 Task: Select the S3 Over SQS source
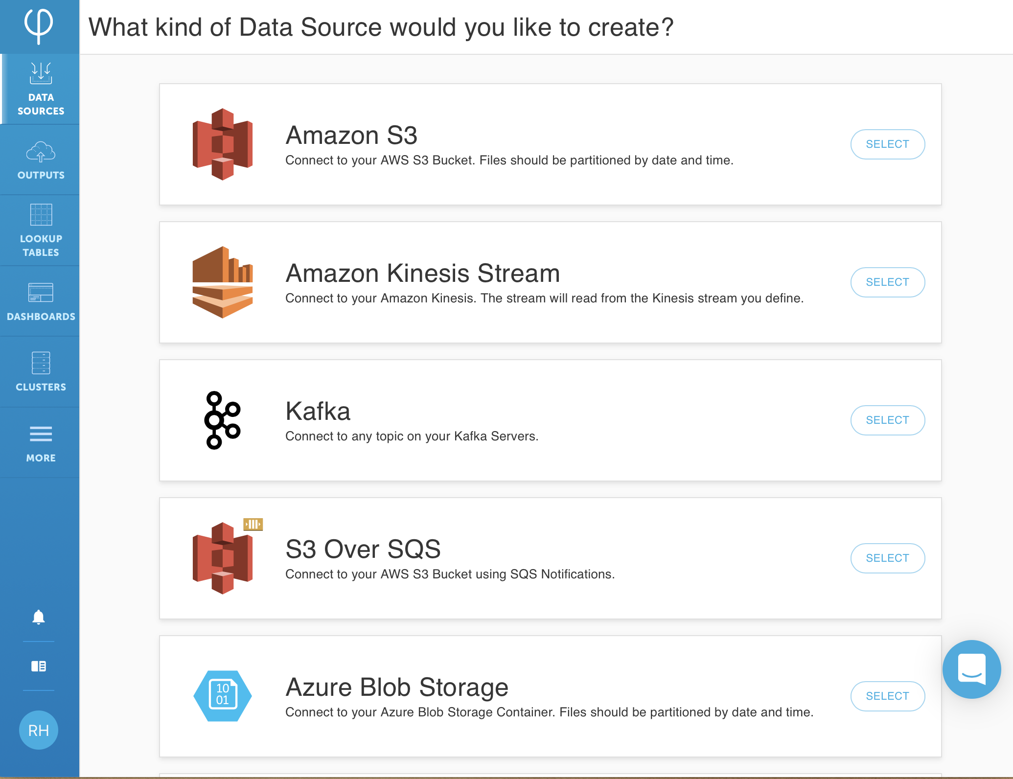tap(888, 558)
